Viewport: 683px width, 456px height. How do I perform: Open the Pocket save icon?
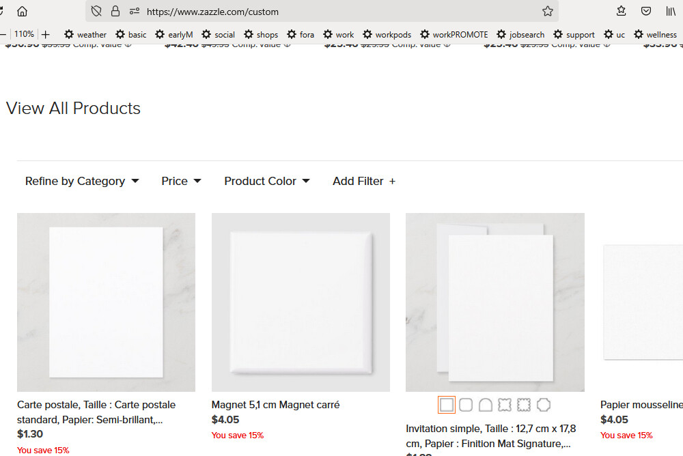(x=646, y=12)
